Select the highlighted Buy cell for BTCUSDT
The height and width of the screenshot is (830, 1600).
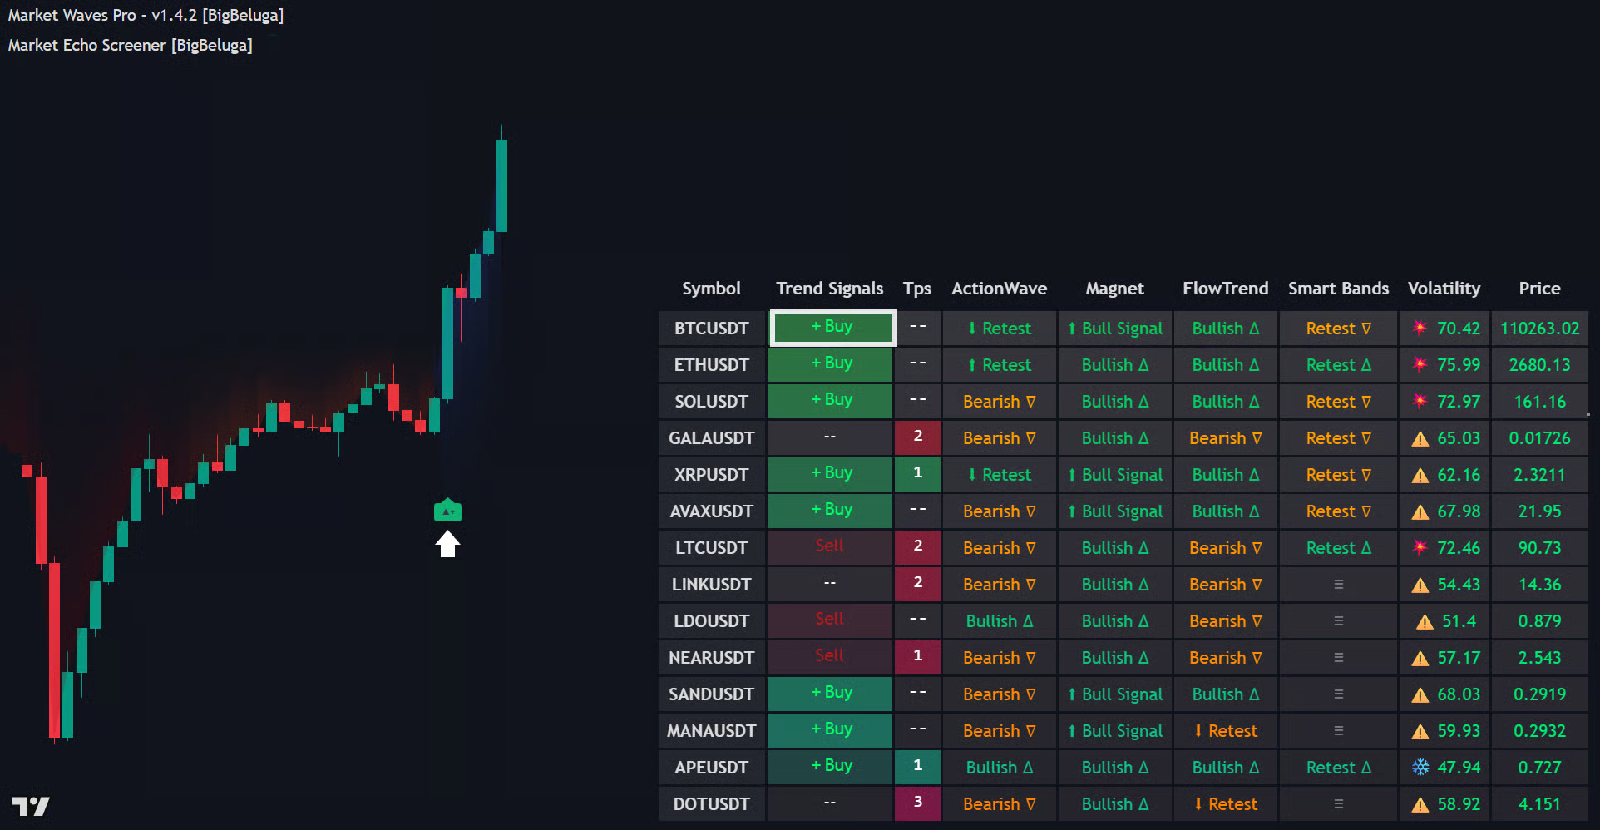click(832, 328)
